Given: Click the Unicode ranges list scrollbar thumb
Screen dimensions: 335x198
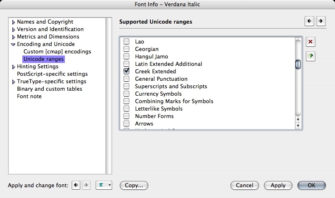Looking at the screenshot, I should click(298, 64).
